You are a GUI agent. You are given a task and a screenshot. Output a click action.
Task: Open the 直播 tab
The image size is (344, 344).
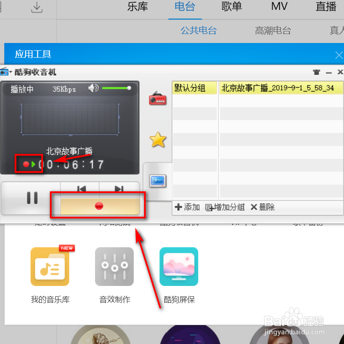326,6
